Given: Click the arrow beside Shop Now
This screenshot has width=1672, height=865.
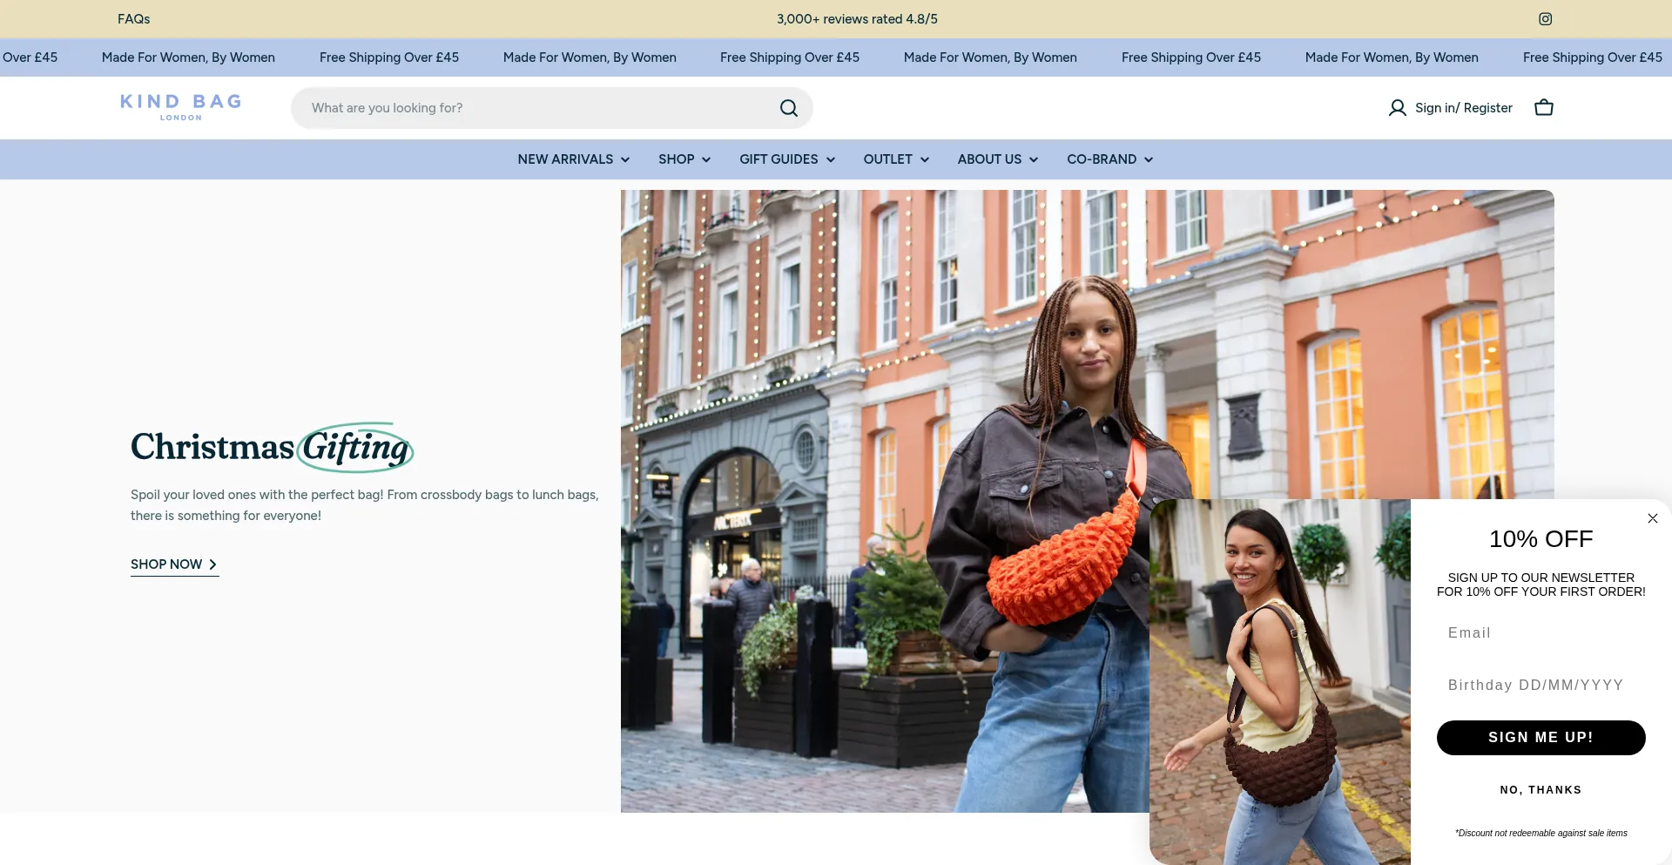Looking at the screenshot, I should [212, 564].
